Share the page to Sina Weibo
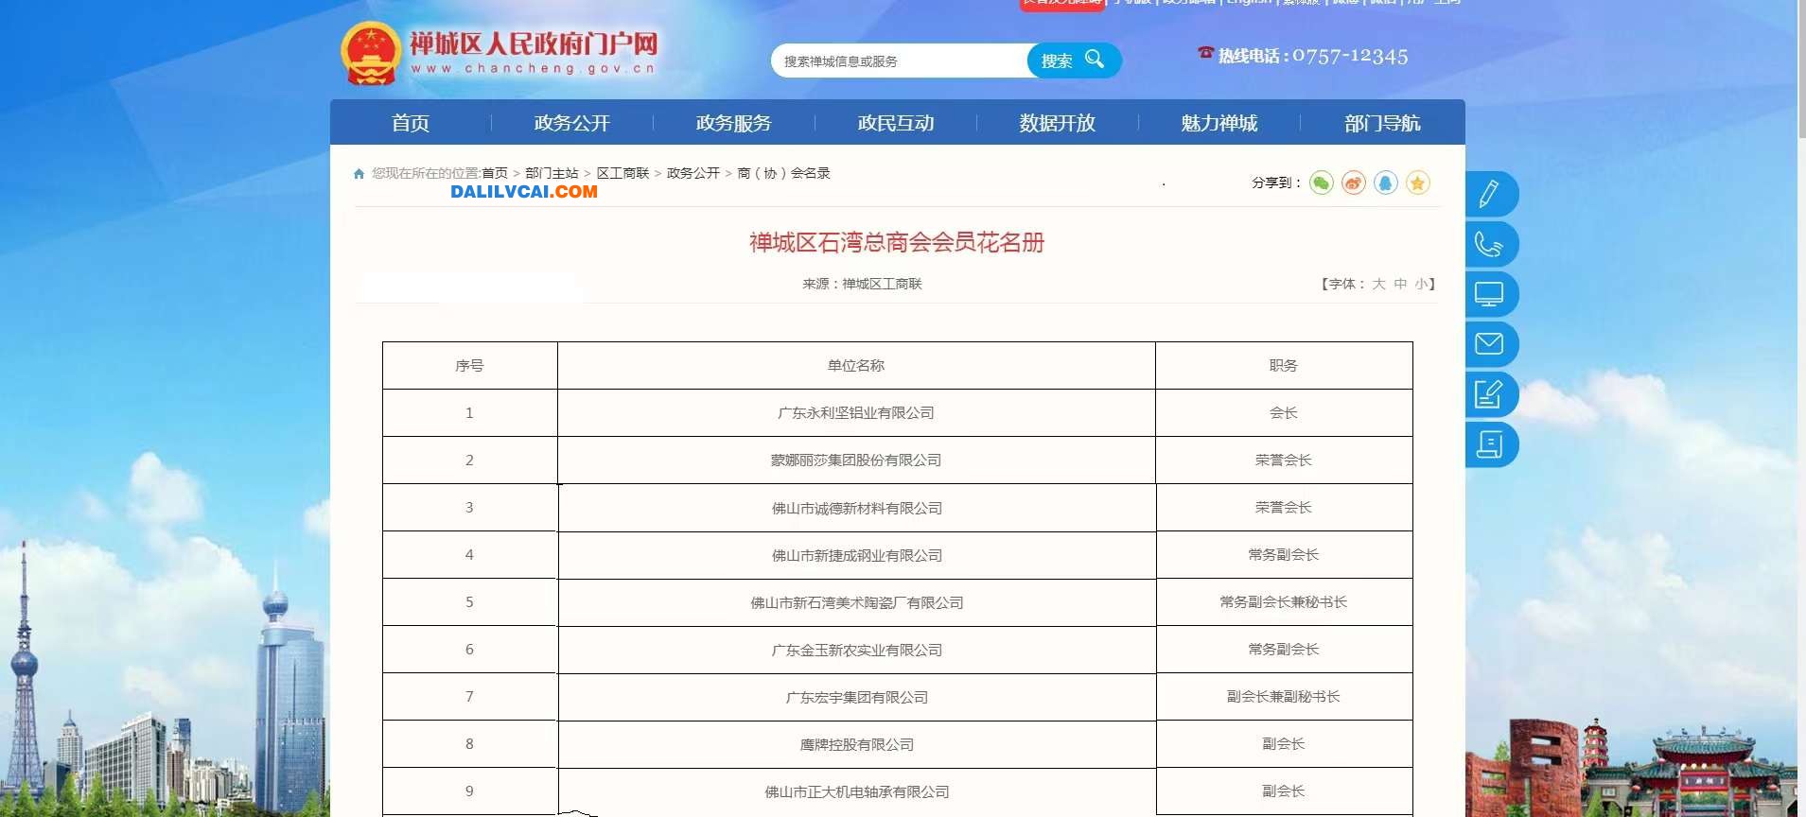The image size is (1806, 817). (x=1354, y=183)
